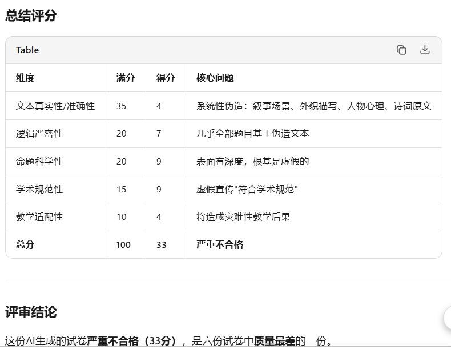
Task: Select the 维度 column header
Action: (25, 78)
